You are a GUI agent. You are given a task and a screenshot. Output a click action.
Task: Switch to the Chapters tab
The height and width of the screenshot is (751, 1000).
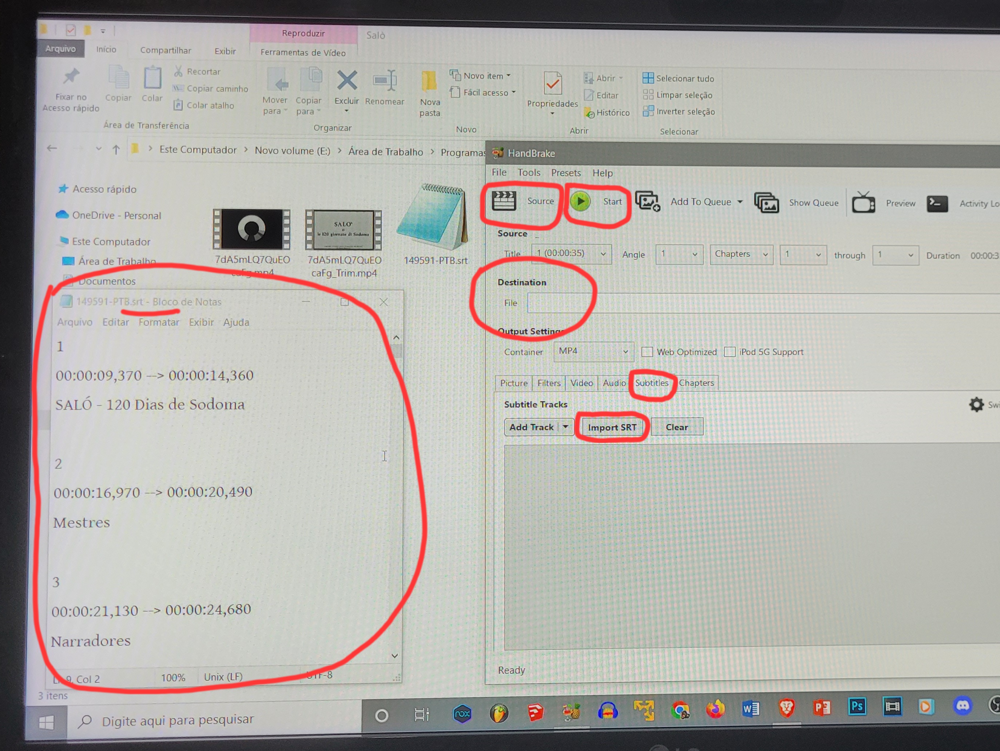click(696, 383)
